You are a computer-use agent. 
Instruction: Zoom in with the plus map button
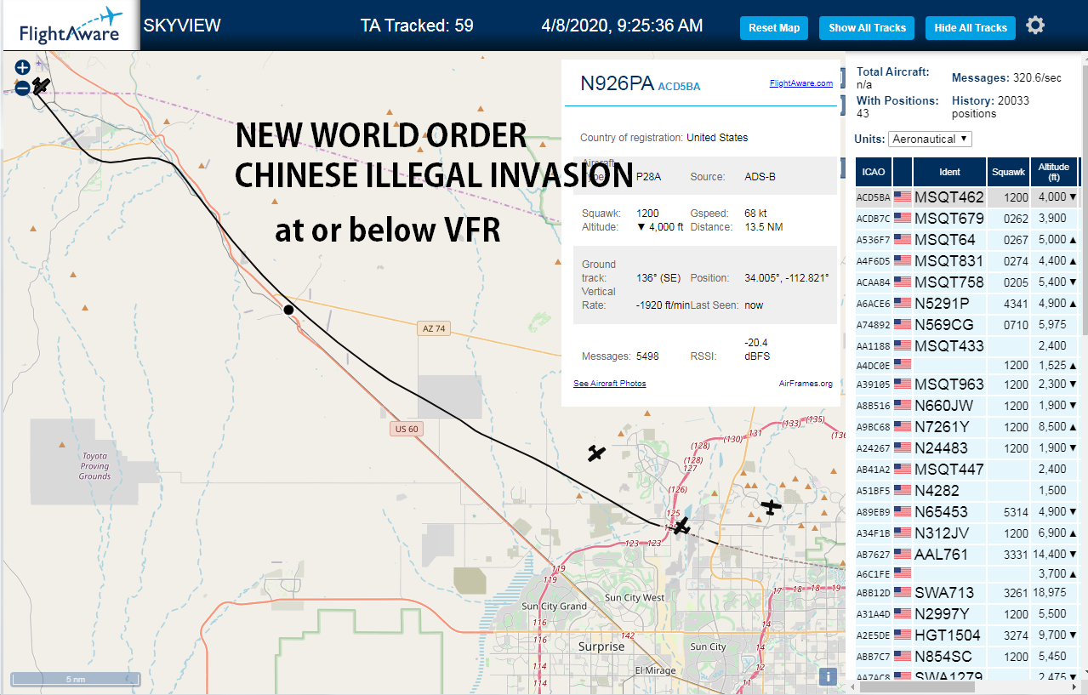tap(23, 67)
